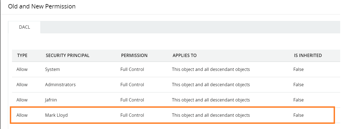Click Applies To text in Jafriin's row
Viewport: 350px width, 129px height.
coord(211,100)
